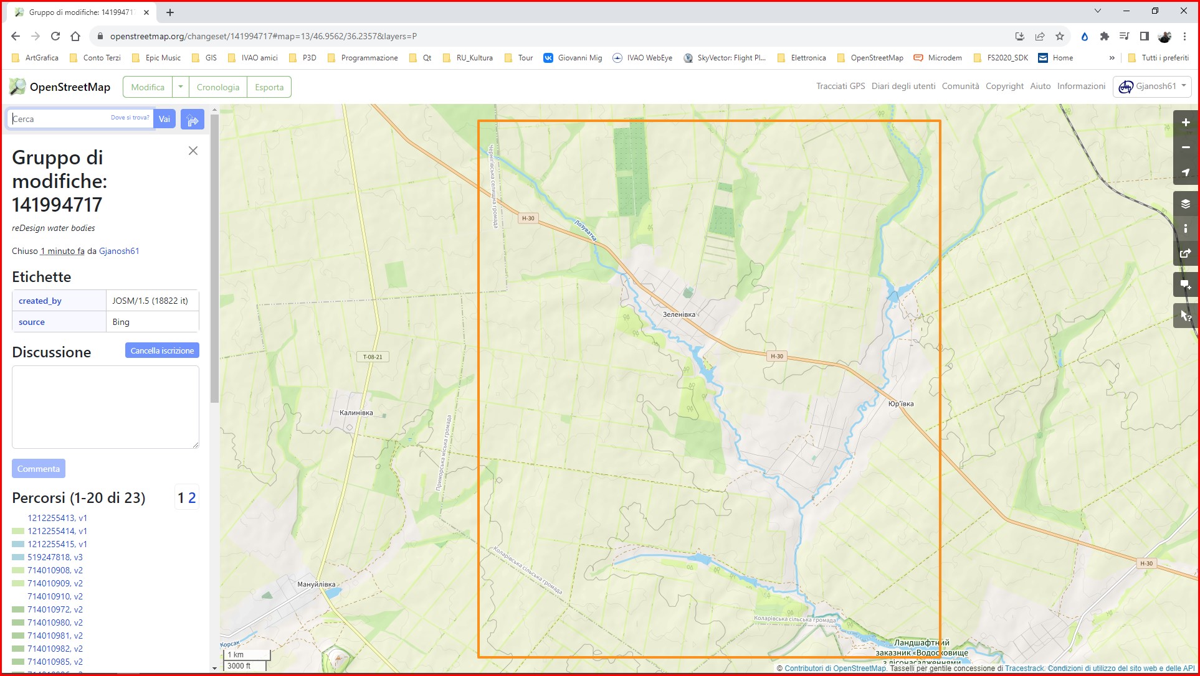Viewport: 1200px width, 676px height.
Task: Open the Cronologia tab
Action: (x=218, y=87)
